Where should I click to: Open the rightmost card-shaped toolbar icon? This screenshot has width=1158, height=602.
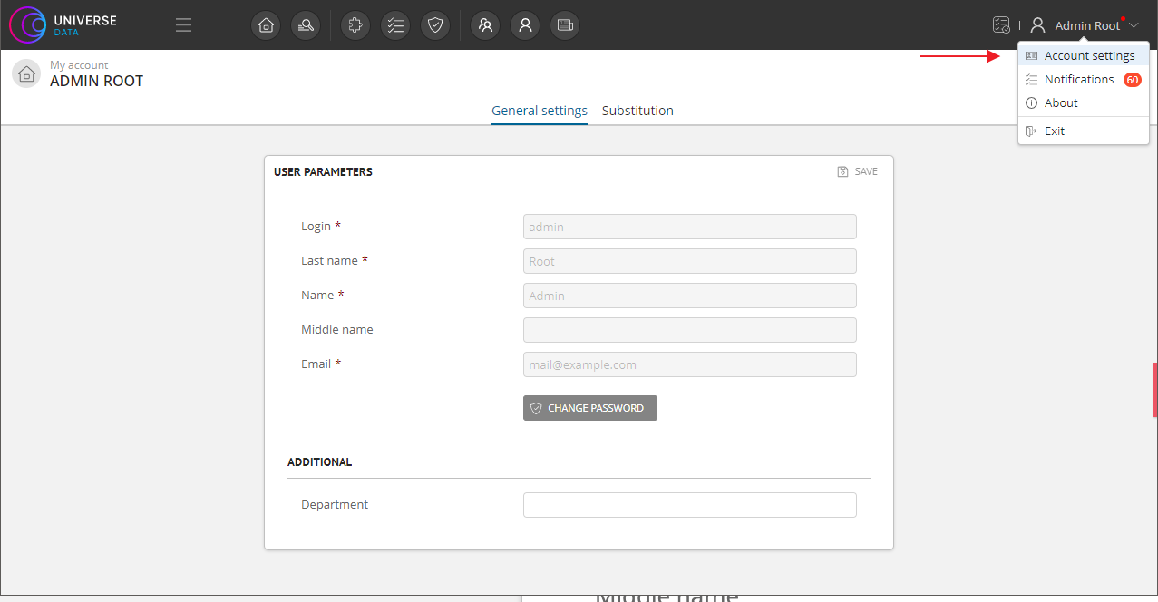(565, 25)
